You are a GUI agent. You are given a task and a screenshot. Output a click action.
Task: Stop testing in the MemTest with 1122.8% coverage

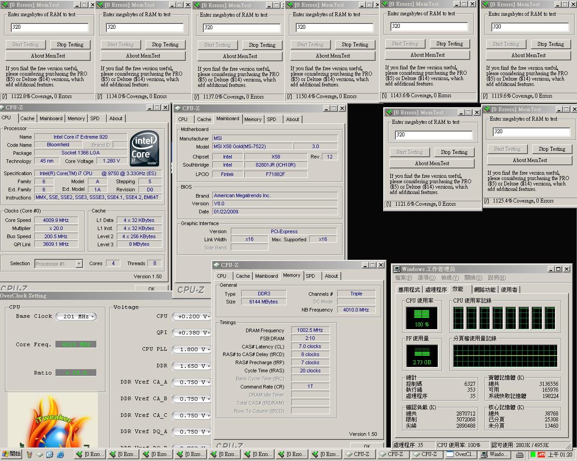coord(70,45)
